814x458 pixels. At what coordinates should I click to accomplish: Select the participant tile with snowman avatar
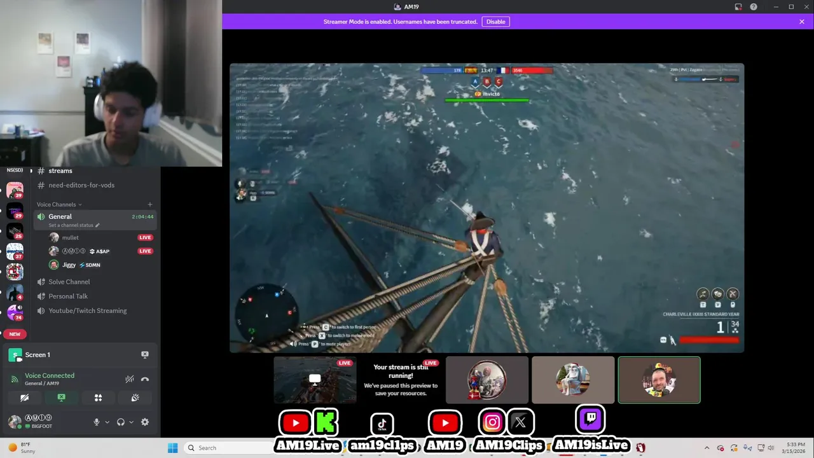click(x=573, y=380)
